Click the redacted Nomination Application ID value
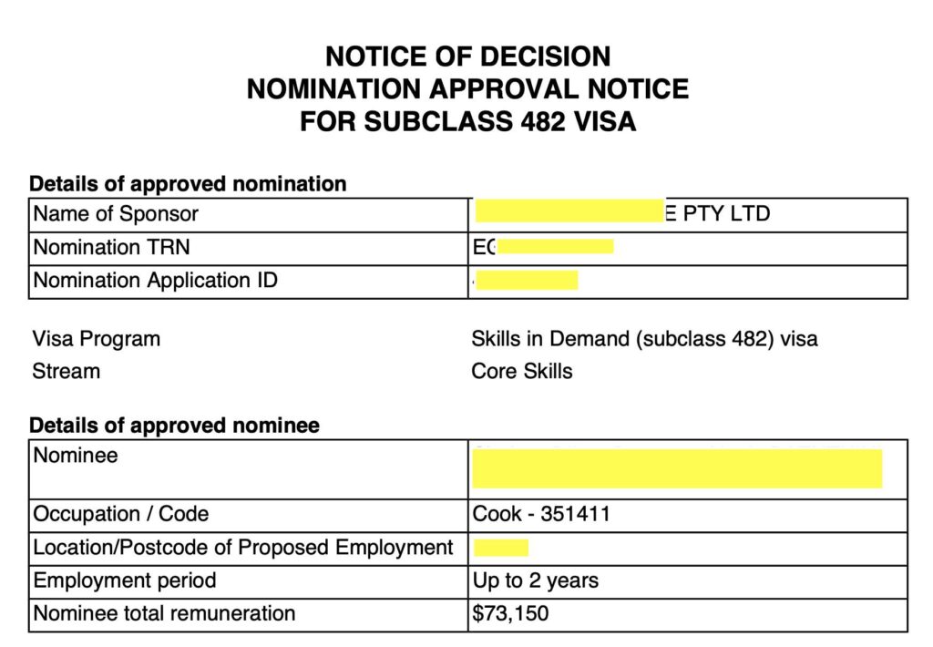 coord(527,280)
